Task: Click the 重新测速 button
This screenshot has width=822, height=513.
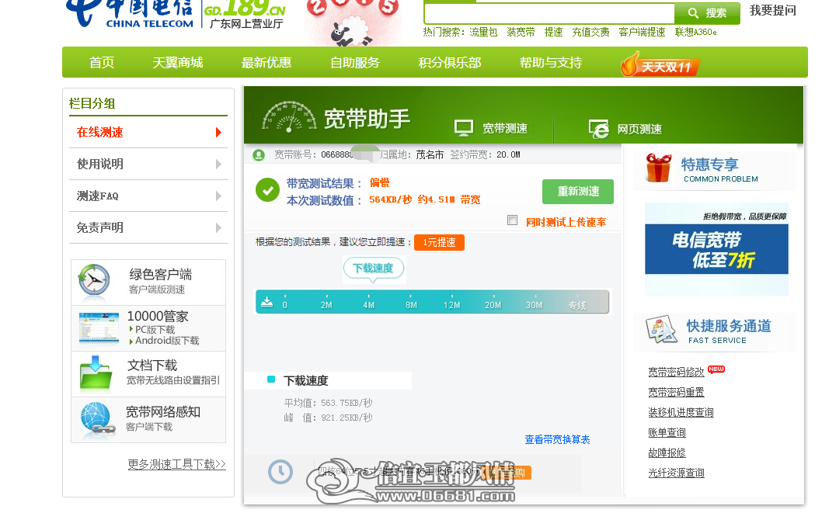Action: pyautogui.click(x=578, y=192)
